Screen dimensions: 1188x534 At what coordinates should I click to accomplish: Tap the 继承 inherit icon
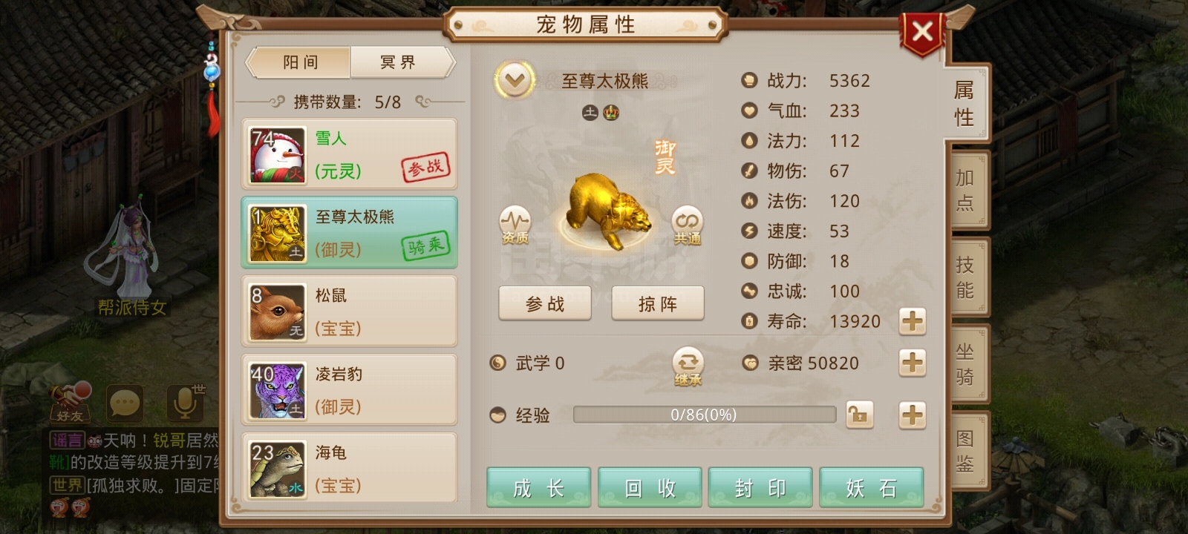(x=688, y=366)
